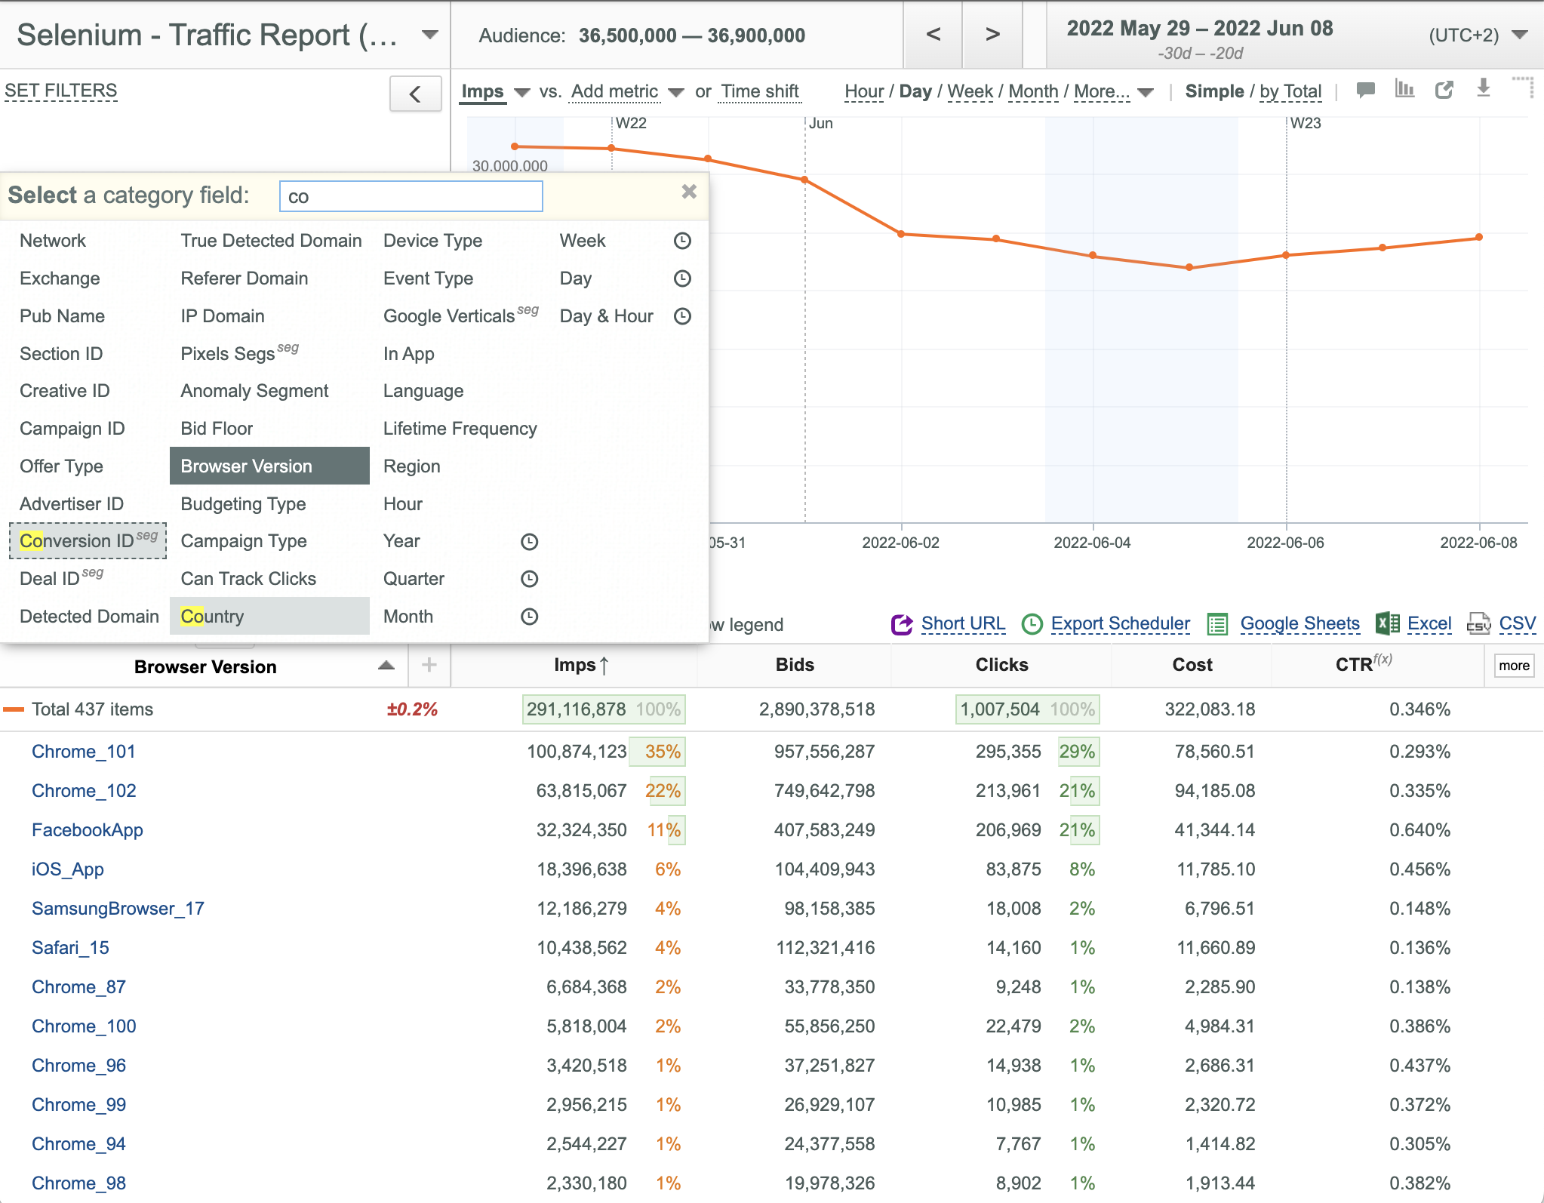Click the category field search box
The width and height of the screenshot is (1544, 1203).
pos(411,196)
